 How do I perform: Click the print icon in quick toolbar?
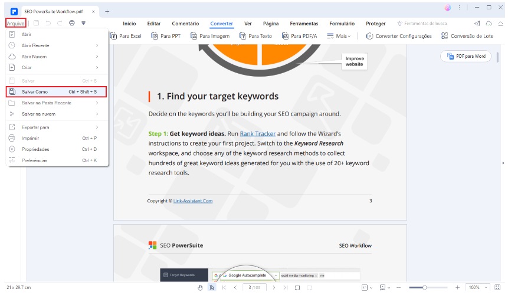pos(72,23)
